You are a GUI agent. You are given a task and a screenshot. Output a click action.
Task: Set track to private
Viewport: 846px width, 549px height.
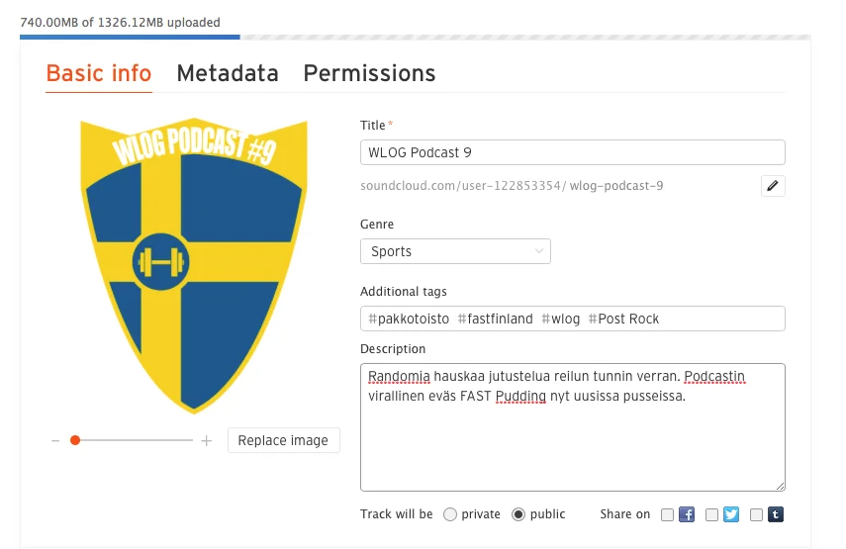tap(450, 514)
